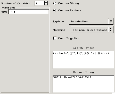Click the Replace String label
This screenshot has width=115, height=94.
(83, 72)
